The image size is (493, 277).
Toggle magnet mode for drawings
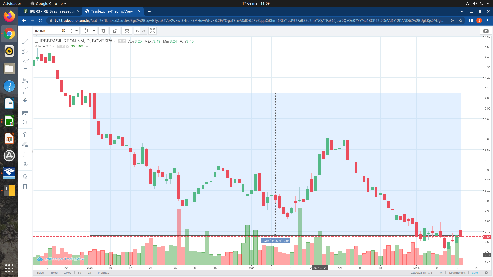click(25, 135)
